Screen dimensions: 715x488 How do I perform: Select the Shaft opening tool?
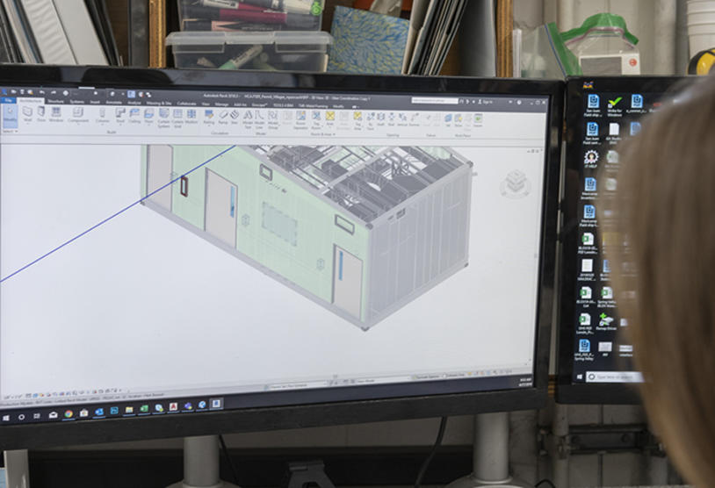(380, 120)
